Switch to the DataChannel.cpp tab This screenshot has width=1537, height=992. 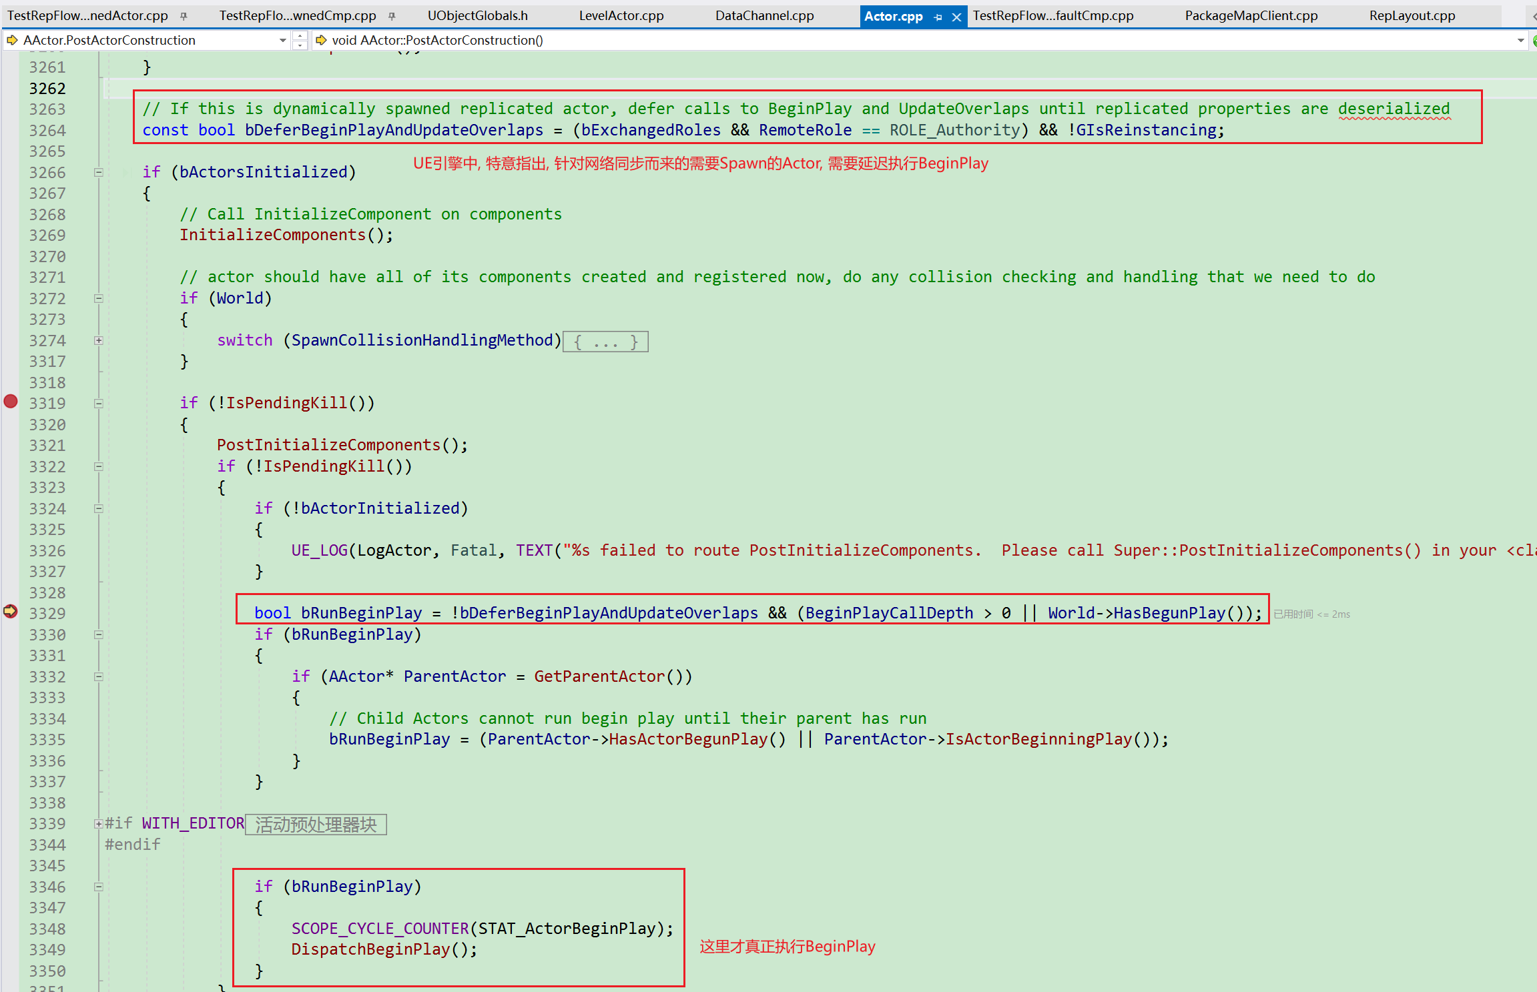point(764,16)
